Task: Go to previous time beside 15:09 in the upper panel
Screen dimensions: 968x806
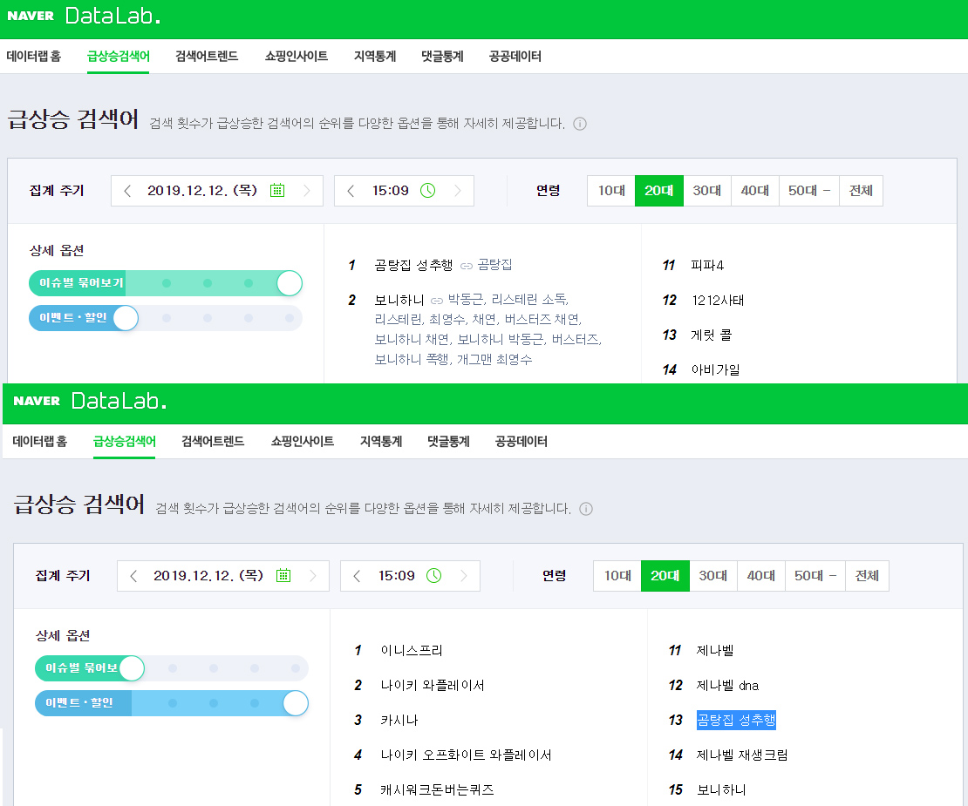Action: pyautogui.click(x=351, y=191)
